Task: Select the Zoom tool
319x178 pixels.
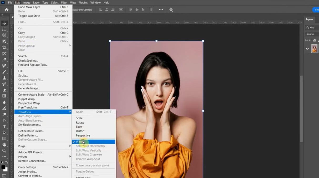Action: (4, 151)
